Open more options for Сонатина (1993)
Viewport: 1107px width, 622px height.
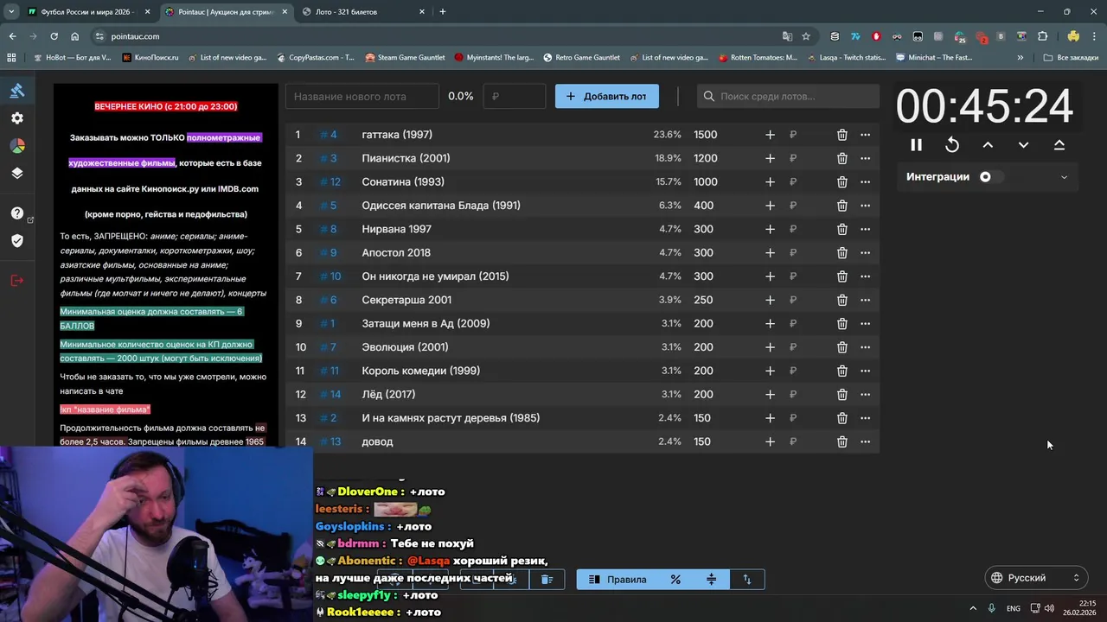[x=865, y=182]
